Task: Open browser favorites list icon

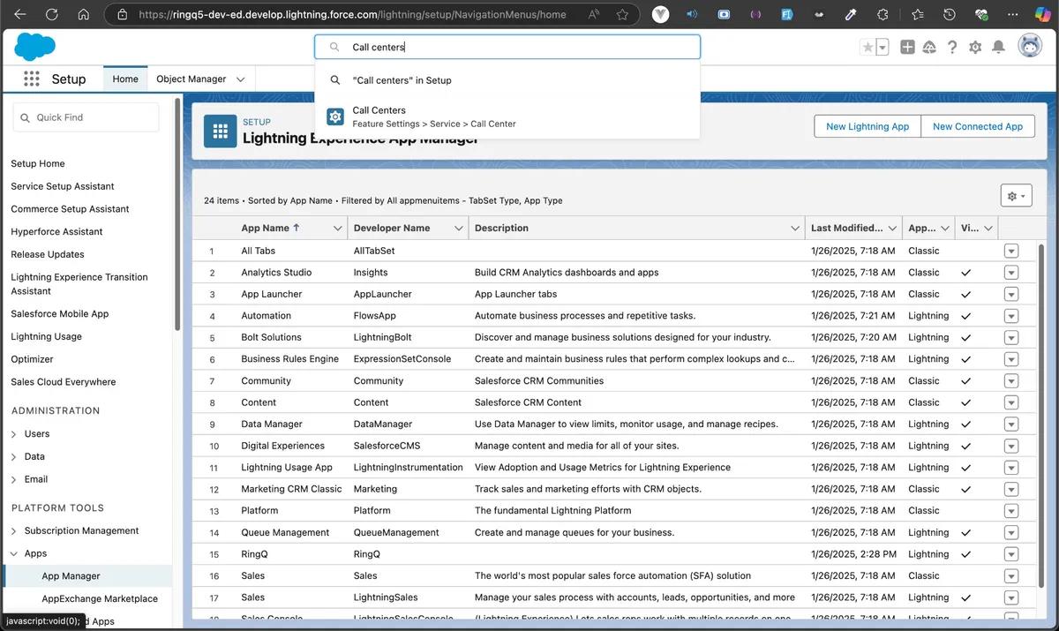Action: point(917,14)
